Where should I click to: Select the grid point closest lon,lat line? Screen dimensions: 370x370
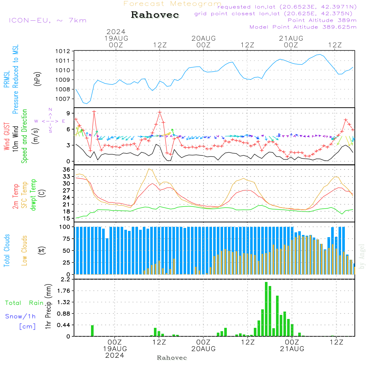click(x=276, y=14)
